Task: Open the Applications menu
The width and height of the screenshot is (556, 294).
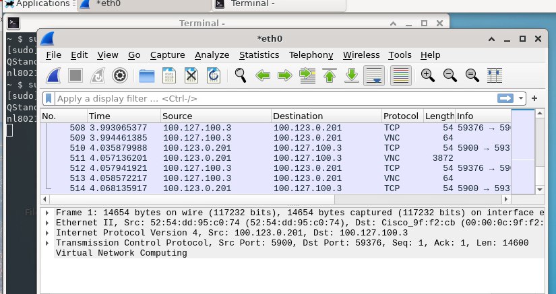Action: pyautogui.click(x=38, y=4)
